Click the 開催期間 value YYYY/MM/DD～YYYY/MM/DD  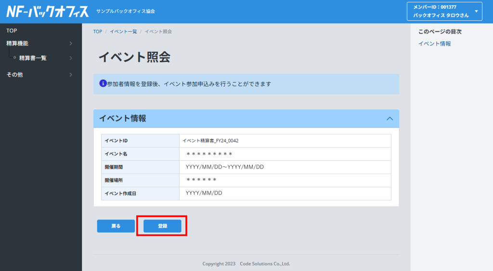click(224, 167)
